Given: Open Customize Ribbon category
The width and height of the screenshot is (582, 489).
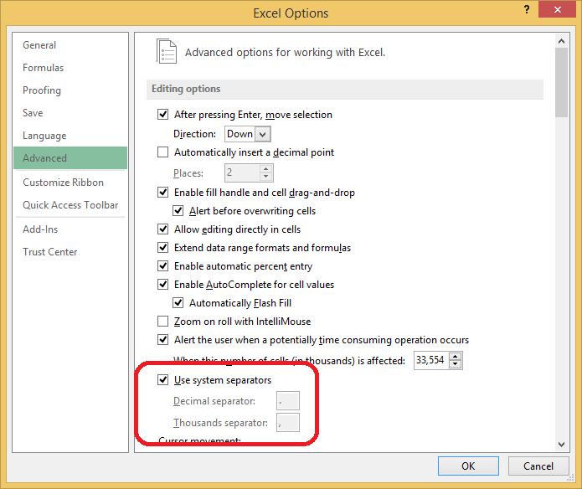Looking at the screenshot, I should pos(70,183).
